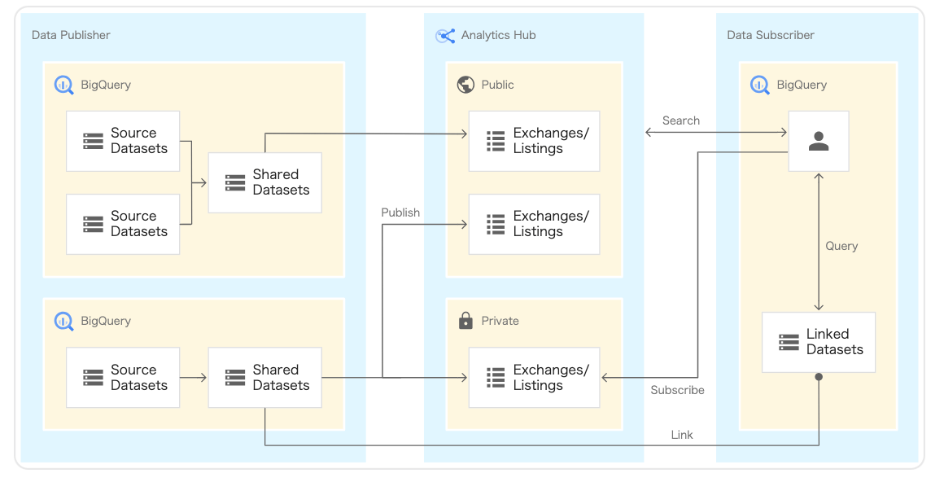
Task: Click the Exchanges/Listings text at the Search arrow
Action: click(551, 140)
